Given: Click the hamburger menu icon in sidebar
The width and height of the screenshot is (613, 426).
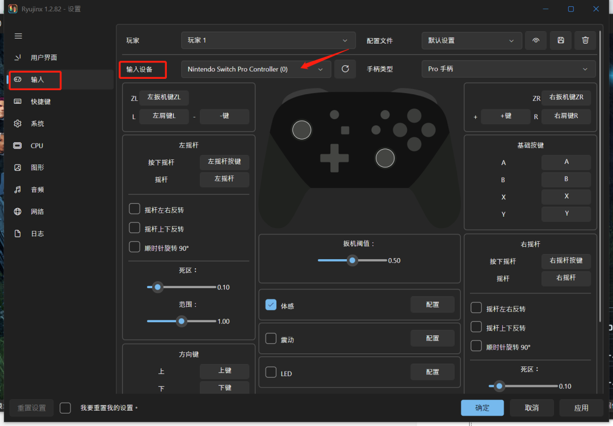Looking at the screenshot, I should click(18, 36).
